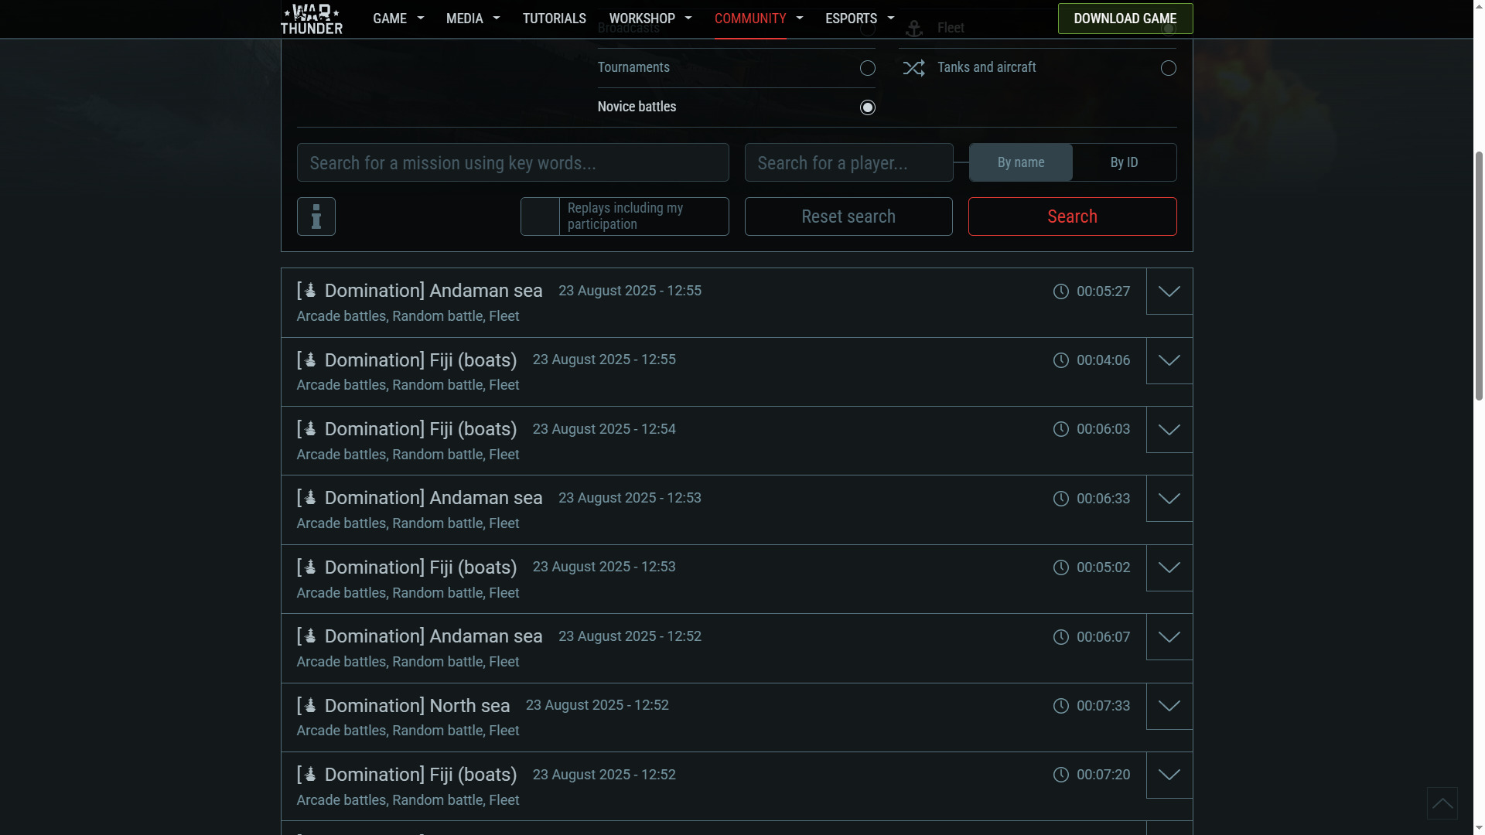
Task: Click the Novice battles label
Action: coord(637,107)
